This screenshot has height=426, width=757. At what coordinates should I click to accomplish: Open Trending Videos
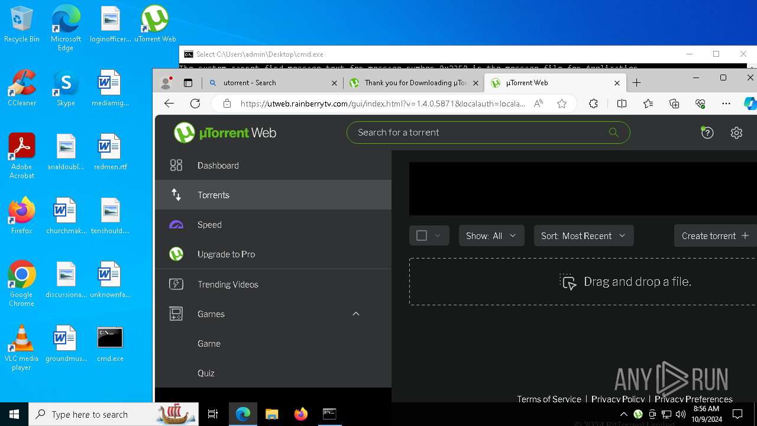tap(273, 285)
